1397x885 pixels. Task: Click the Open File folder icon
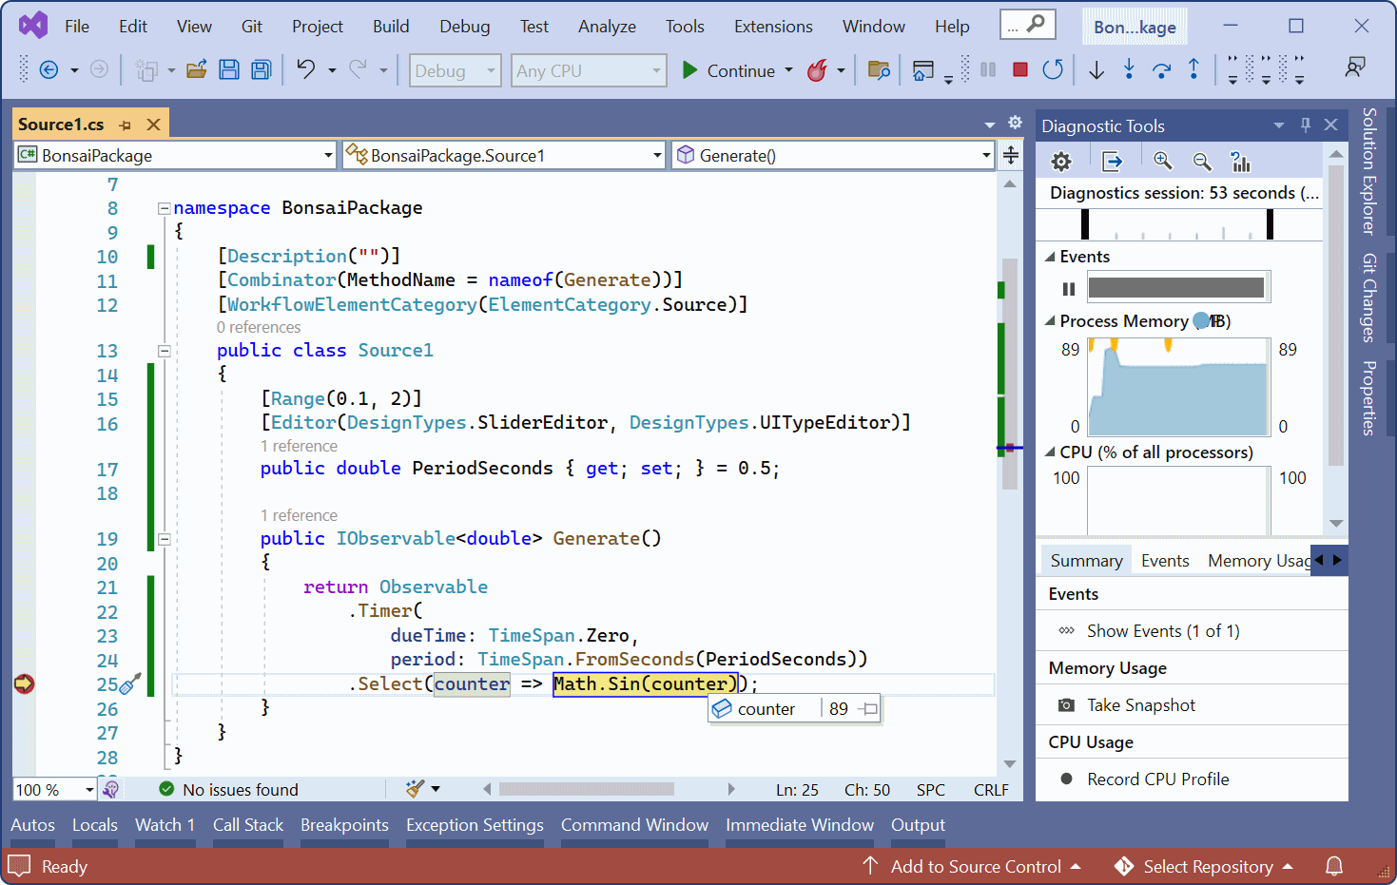pos(197,69)
